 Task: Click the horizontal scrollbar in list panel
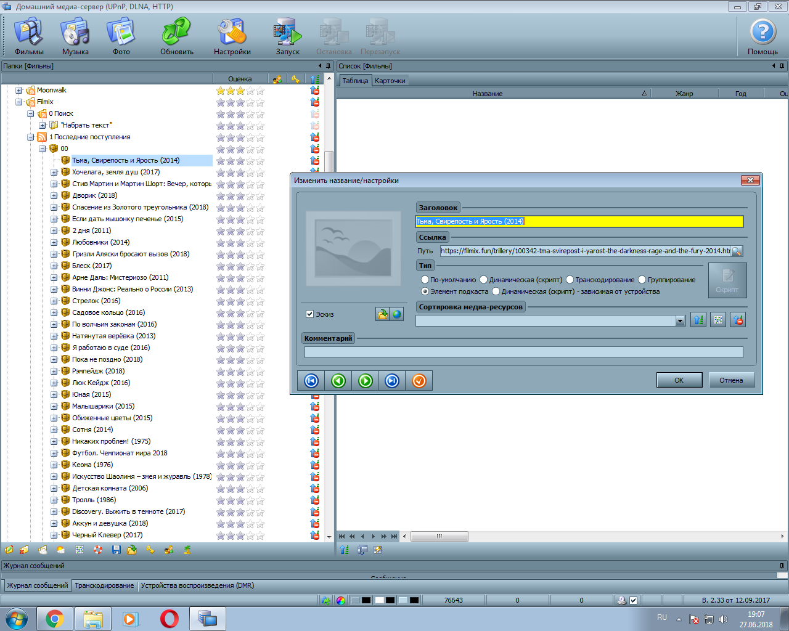coord(439,536)
